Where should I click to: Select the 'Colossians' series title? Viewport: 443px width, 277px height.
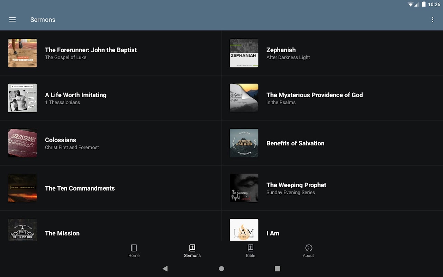(x=61, y=140)
